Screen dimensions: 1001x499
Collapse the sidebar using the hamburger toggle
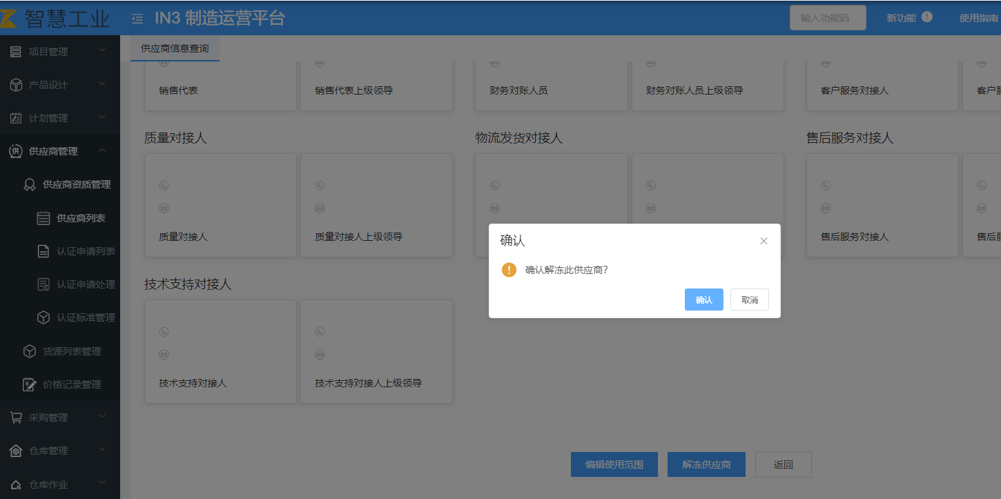[137, 18]
